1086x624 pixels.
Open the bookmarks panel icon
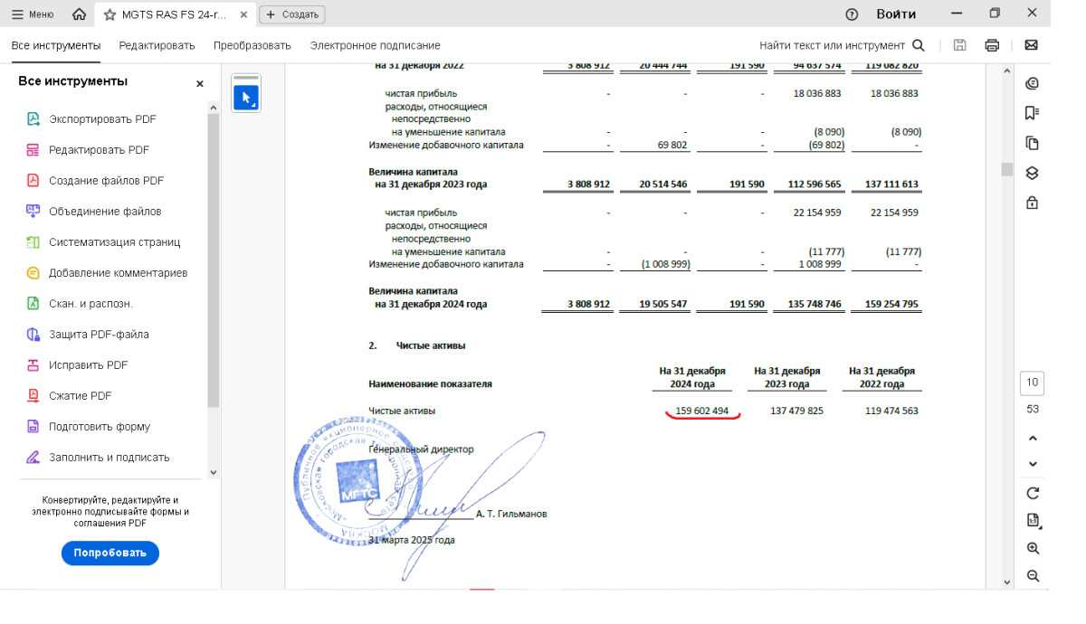click(1032, 113)
